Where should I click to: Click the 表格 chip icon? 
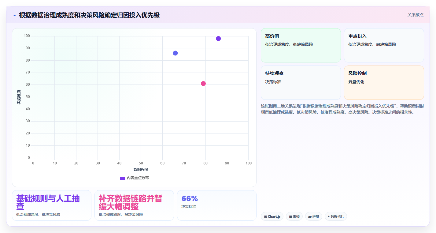click(x=290, y=216)
